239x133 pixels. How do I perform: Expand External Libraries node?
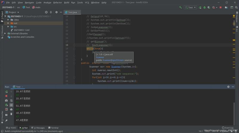(5, 34)
